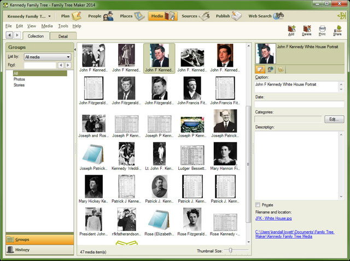Click the find next arrow button
Viewport: 350px width, 261px height.
(x=68, y=65)
